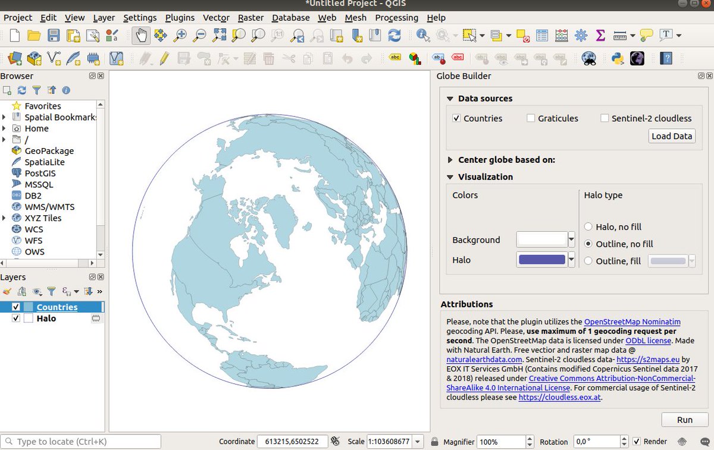Image resolution: width=714 pixels, height=450 pixels.
Task: Click the Refresh map icon
Action: pyautogui.click(x=394, y=36)
